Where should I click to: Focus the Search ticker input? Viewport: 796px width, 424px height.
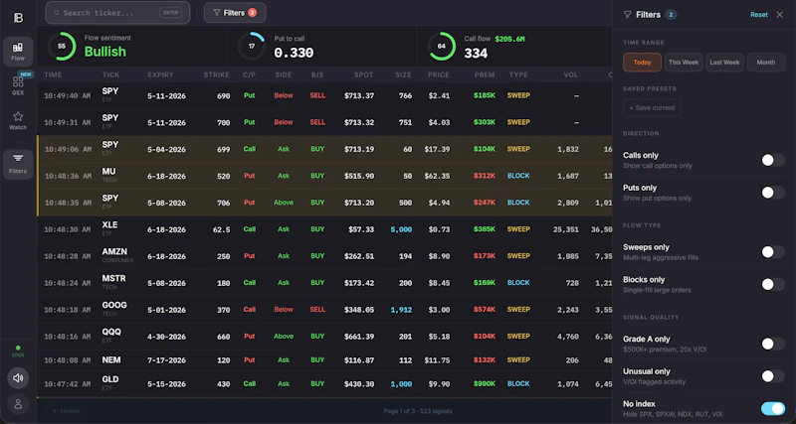[x=117, y=13]
